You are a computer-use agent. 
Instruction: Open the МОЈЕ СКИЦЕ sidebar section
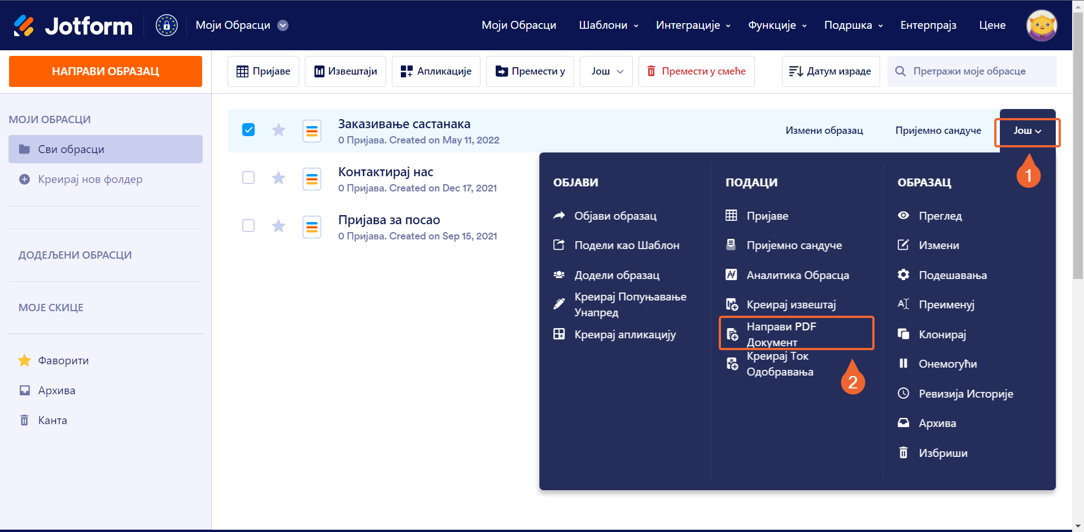pyautogui.click(x=51, y=308)
